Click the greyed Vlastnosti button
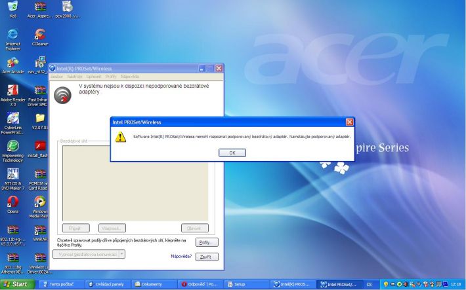This screenshot has width=466, height=290. tap(112, 228)
